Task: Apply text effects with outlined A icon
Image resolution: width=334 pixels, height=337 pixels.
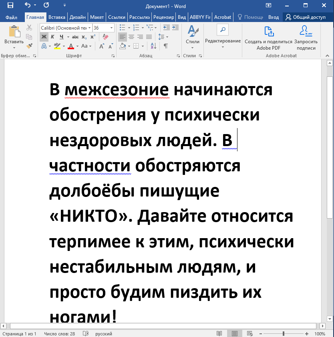Action: coord(44,46)
